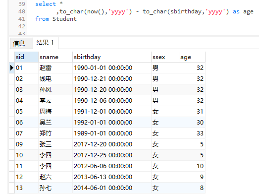Select sid cell 10
Image resolution: width=259 pixels, height=194 pixels.
click(26, 155)
